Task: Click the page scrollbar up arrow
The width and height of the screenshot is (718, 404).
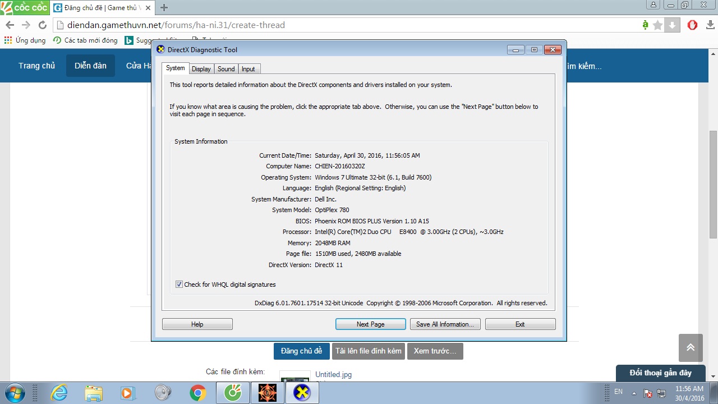Action: 713,53
